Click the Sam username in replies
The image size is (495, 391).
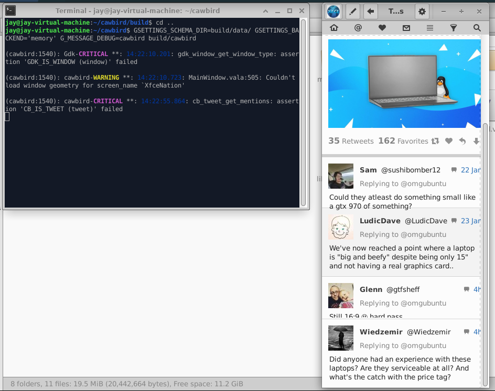tap(368, 170)
